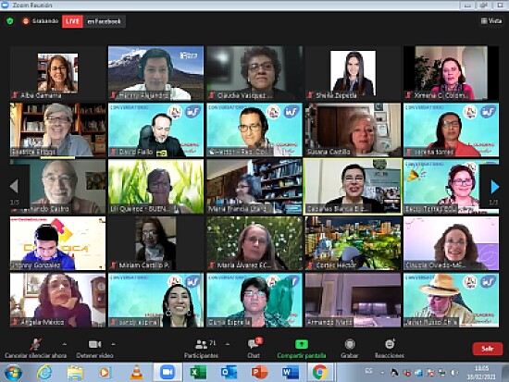The width and height of the screenshot is (509, 382).
Task: Click the Grabar record icon
Action: pyautogui.click(x=350, y=344)
